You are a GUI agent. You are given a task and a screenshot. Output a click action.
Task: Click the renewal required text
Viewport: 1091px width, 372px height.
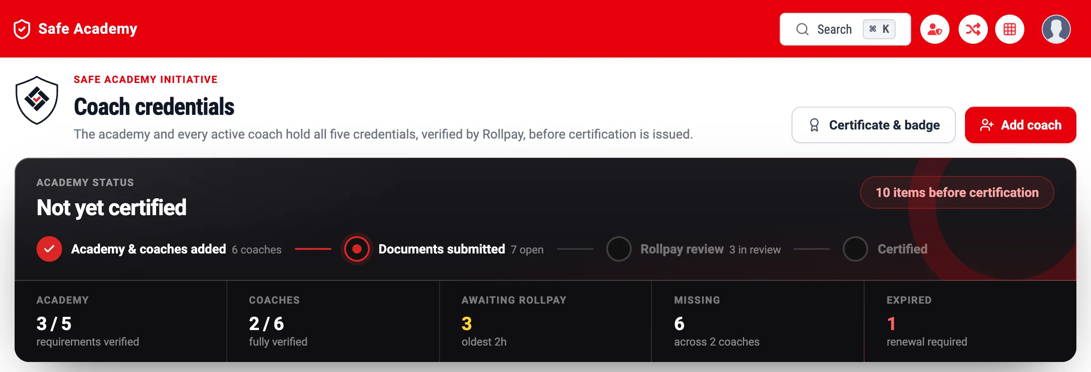927,342
